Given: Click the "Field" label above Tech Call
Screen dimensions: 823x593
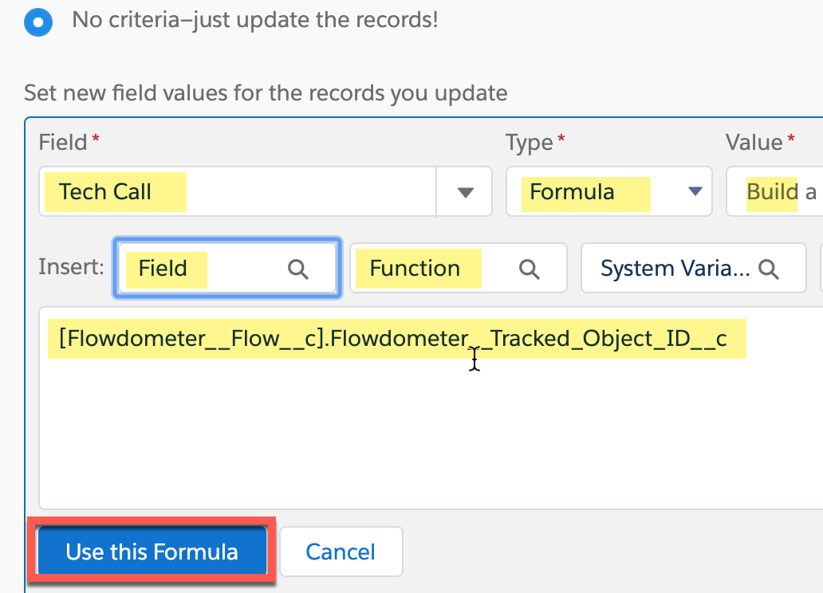Looking at the screenshot, I should pos(62,143).
